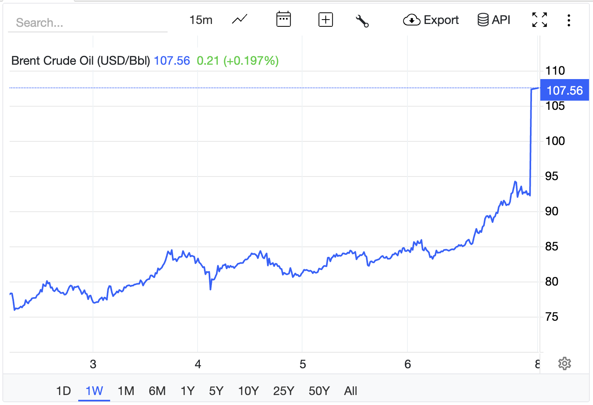The image size is (593, 405).
Task: Open the line chart type selector
Action: tap(239, 20)
